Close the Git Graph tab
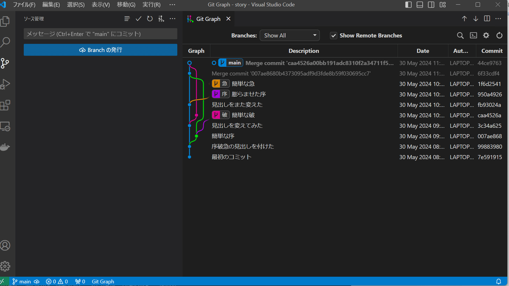This screenshot has width=509, height=286. (228, 19)
